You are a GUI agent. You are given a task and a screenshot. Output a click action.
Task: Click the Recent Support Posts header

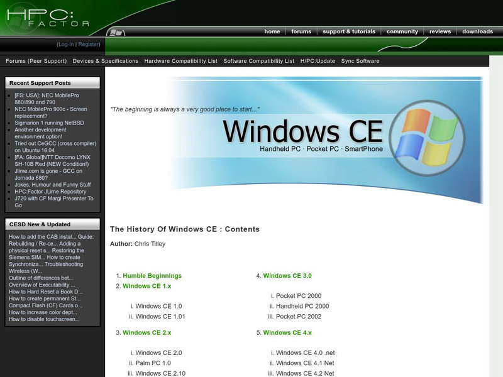tap(53, 83)
